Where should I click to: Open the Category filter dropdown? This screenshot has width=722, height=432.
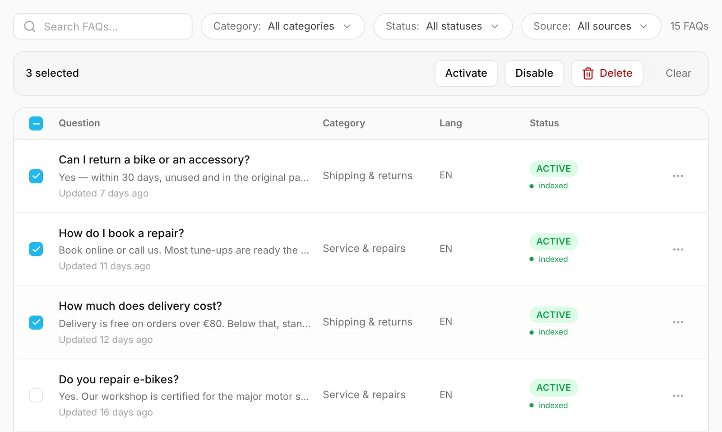click(283, 26)
